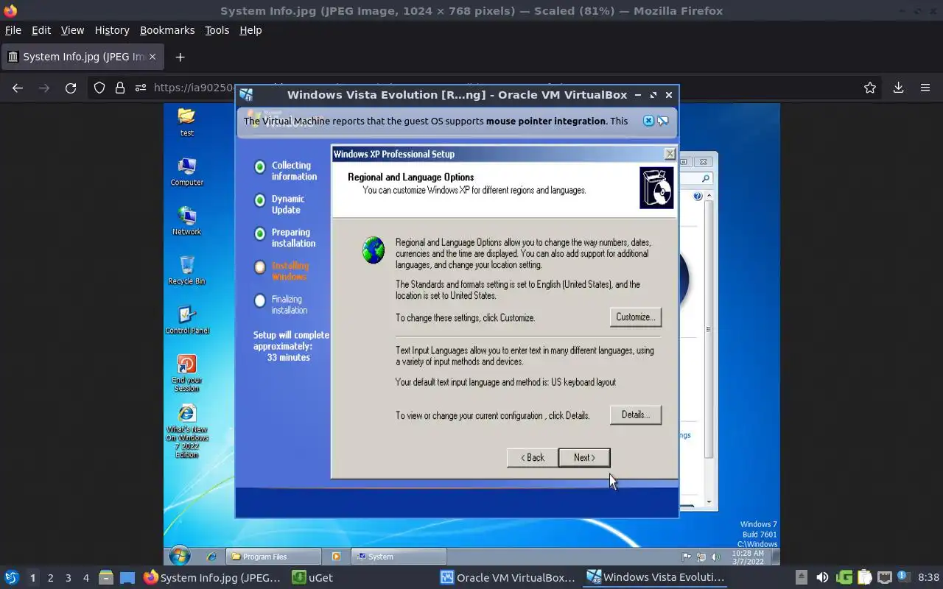This screenshot has width=943, height=589.
Task: Select the Computer desktop icon
Action: [187, 171]
